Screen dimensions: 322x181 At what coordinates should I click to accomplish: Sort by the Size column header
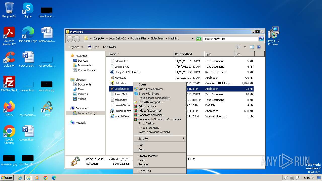[x=244, y=54]
